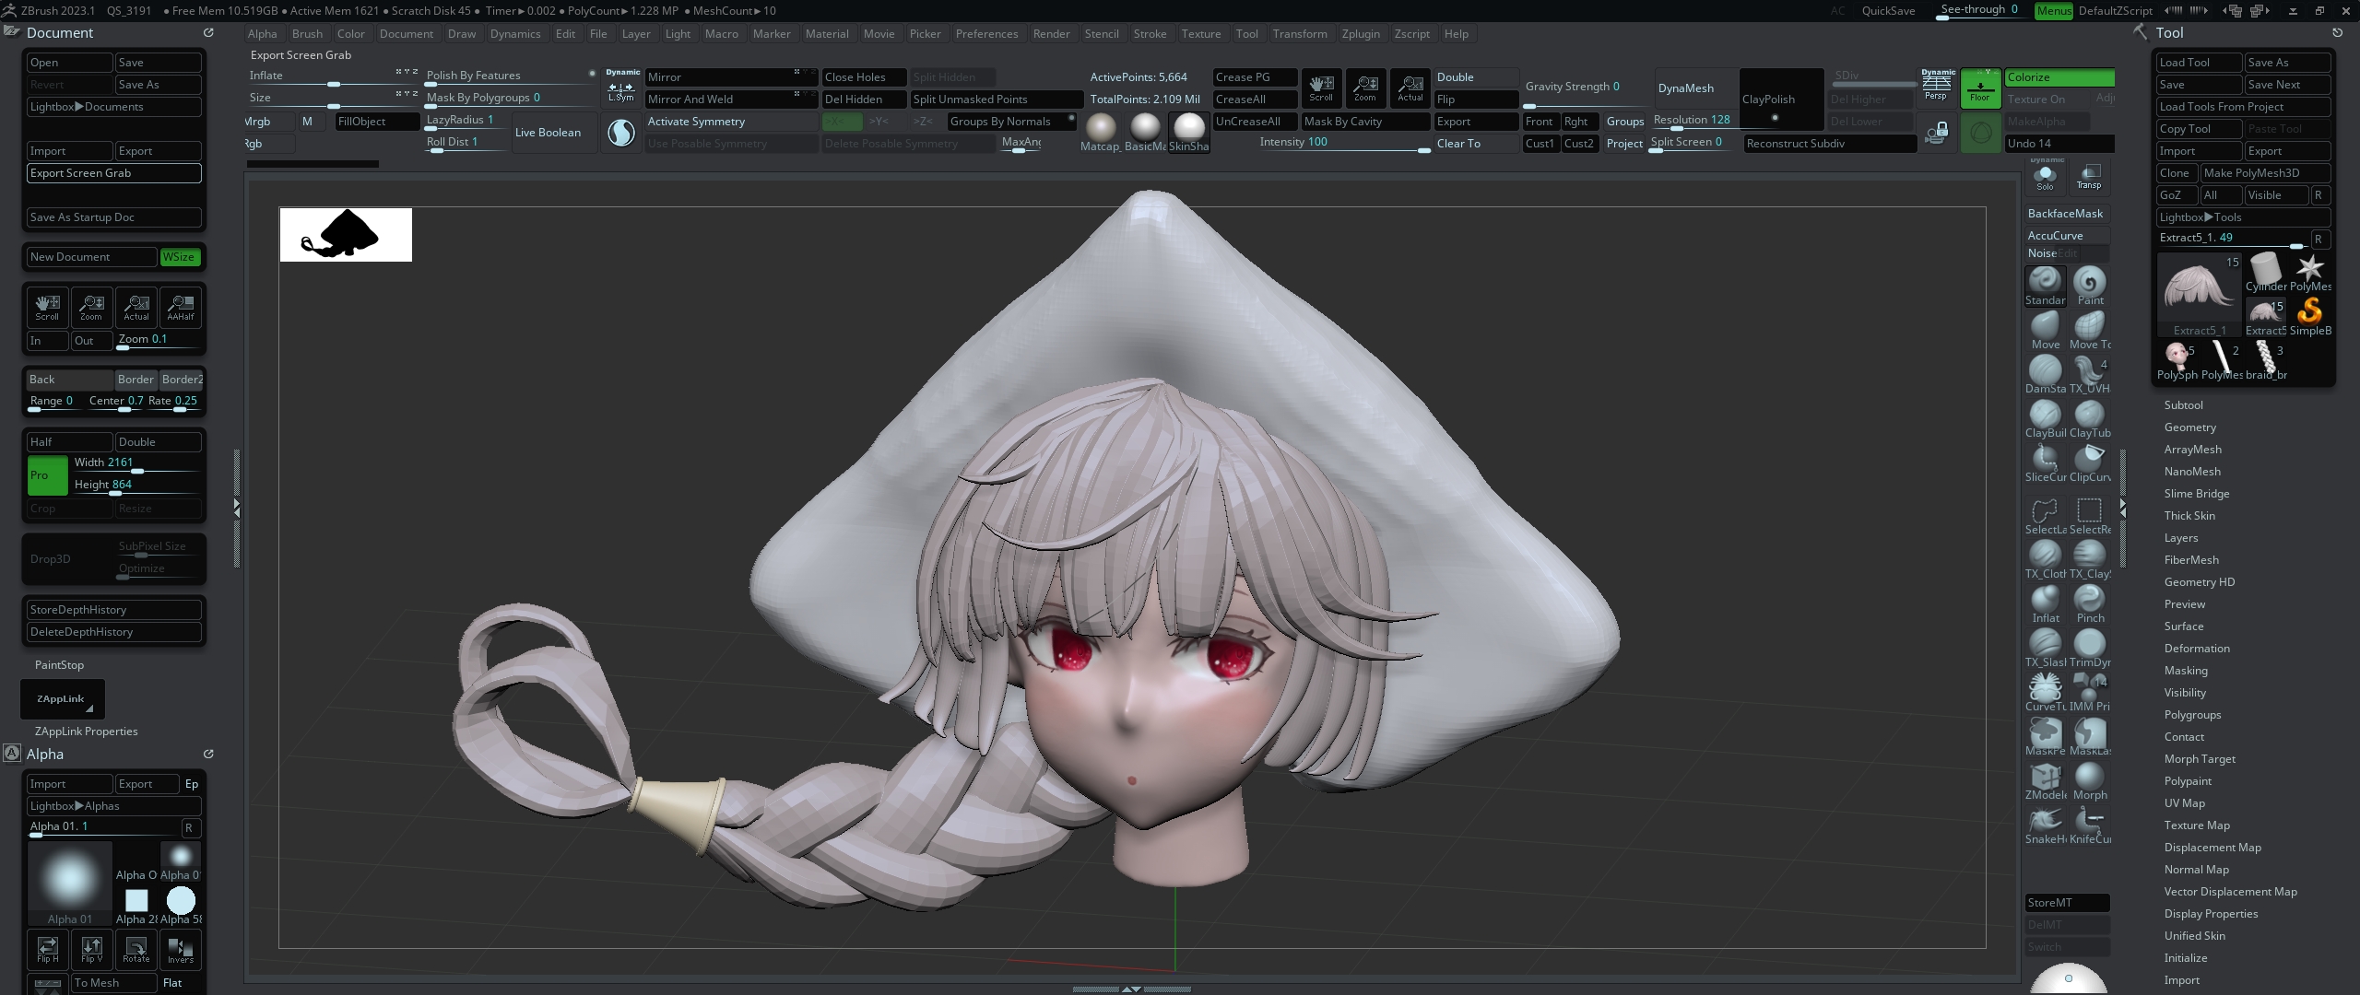Choose the ClayBuildup brush

pos(2045,418)
